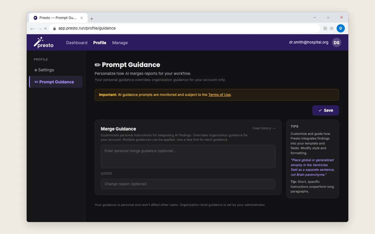Select Settings in the Profile sidebar

pyautogui.click(x=46, y=70)
